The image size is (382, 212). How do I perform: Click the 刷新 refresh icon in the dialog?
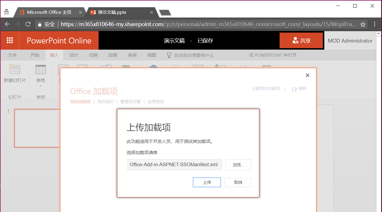coord(294,88)
